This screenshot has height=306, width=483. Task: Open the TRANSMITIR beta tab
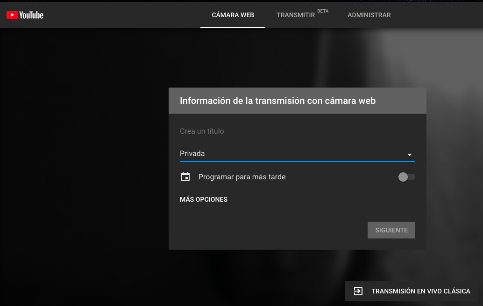click(302, 15)
